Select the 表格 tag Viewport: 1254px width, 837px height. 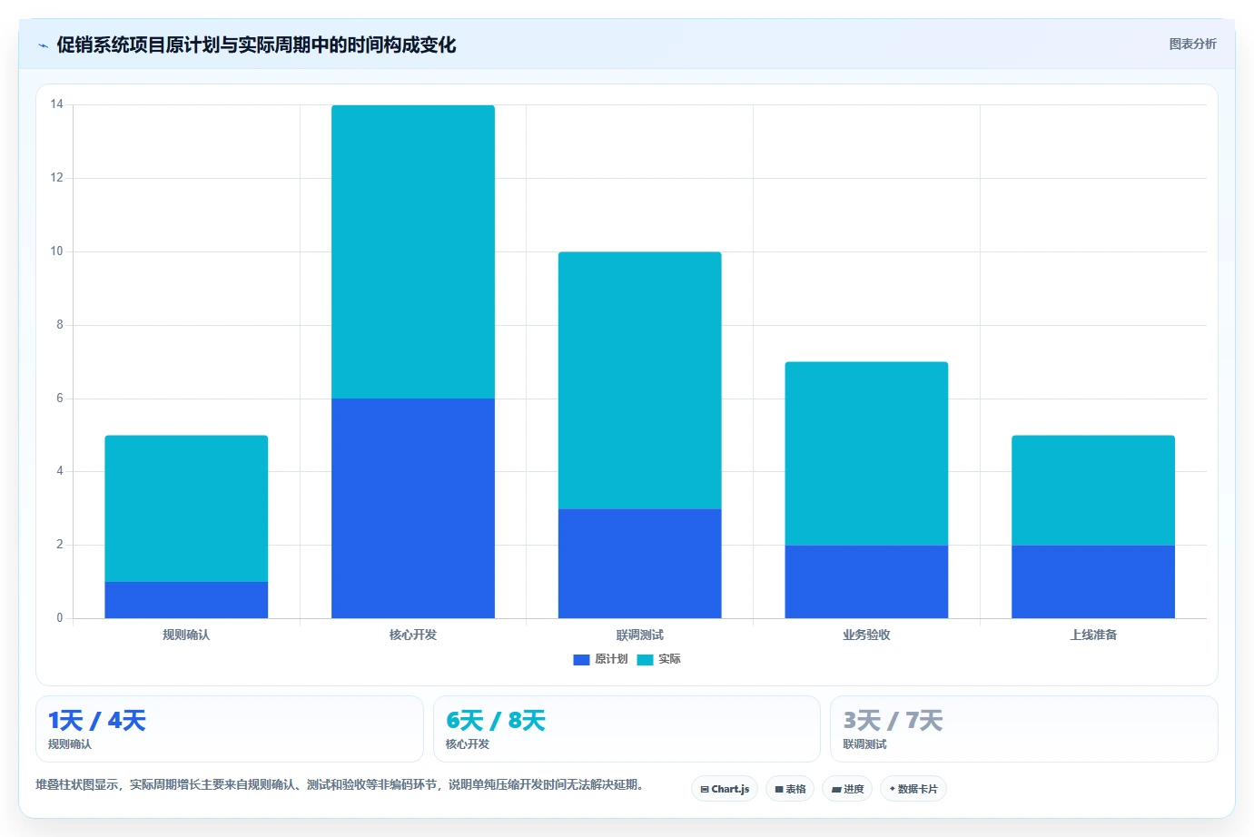[x=790, y=789]
